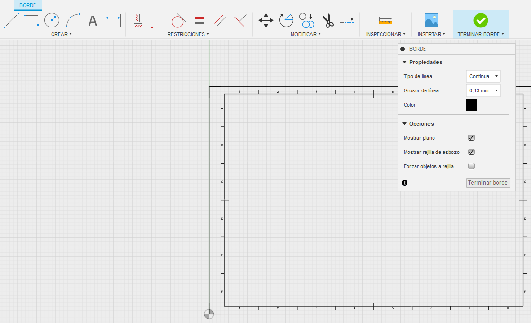Open the INSERTAR dropdown menu
Screen dimensions: 531x323
tap(432, 34)
